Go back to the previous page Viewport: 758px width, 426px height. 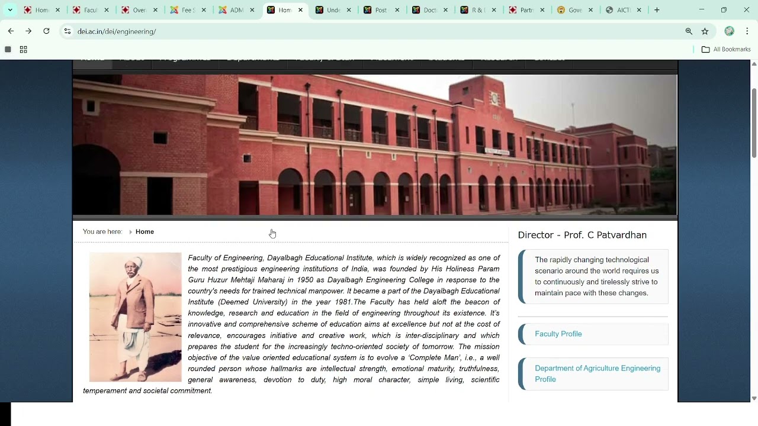(11, 31)
